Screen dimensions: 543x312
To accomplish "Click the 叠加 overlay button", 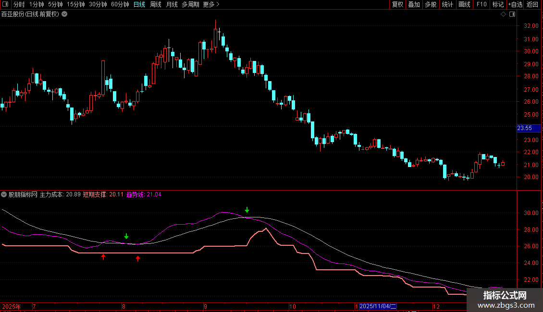I will click(x=414, y=5).
